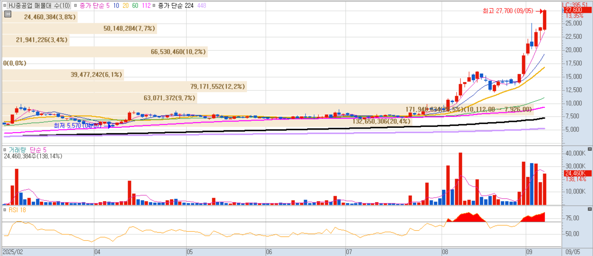Click the 0(0.0%) volume profile label

click(x=15, y=63)
